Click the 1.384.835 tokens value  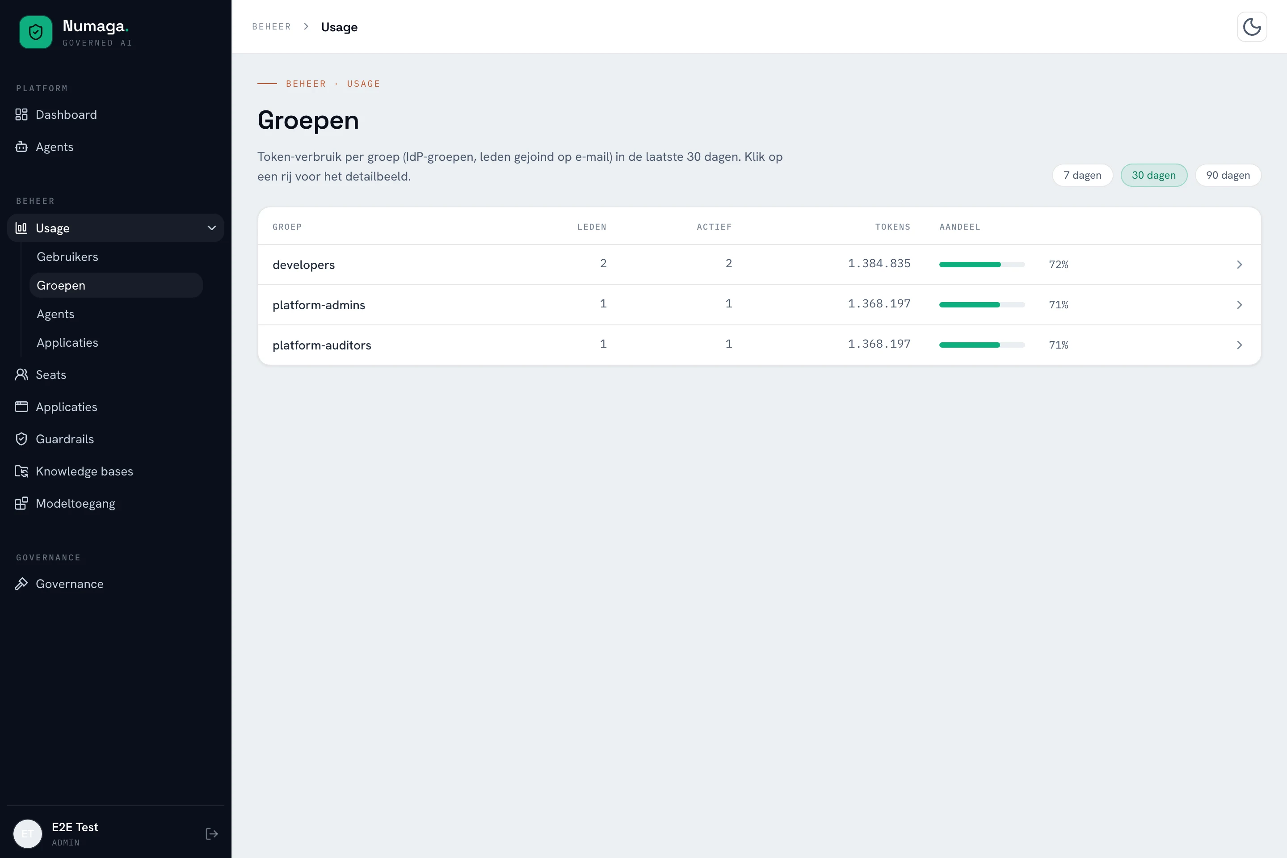point(879,263)
